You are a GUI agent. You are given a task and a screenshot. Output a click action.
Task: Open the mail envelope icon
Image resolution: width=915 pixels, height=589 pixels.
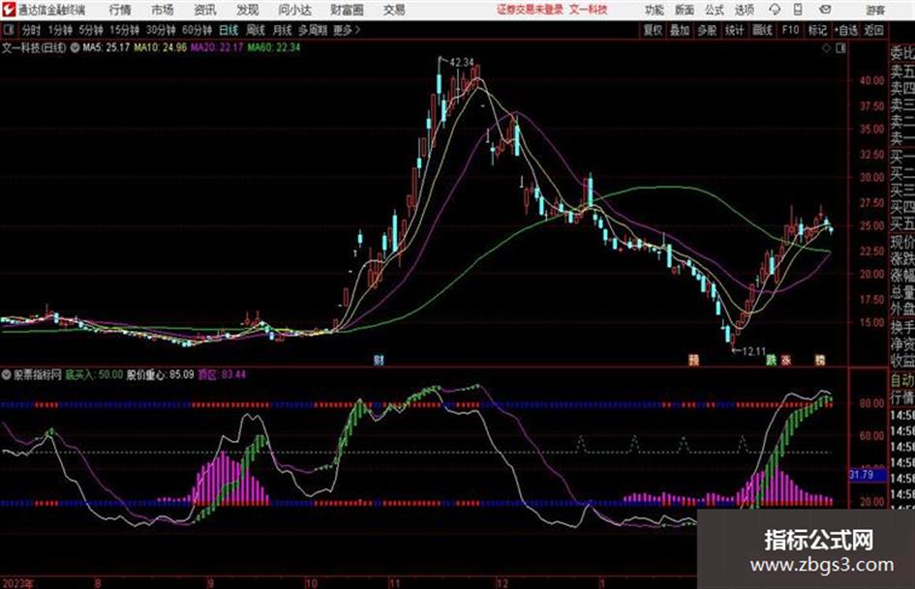(825, 10)
